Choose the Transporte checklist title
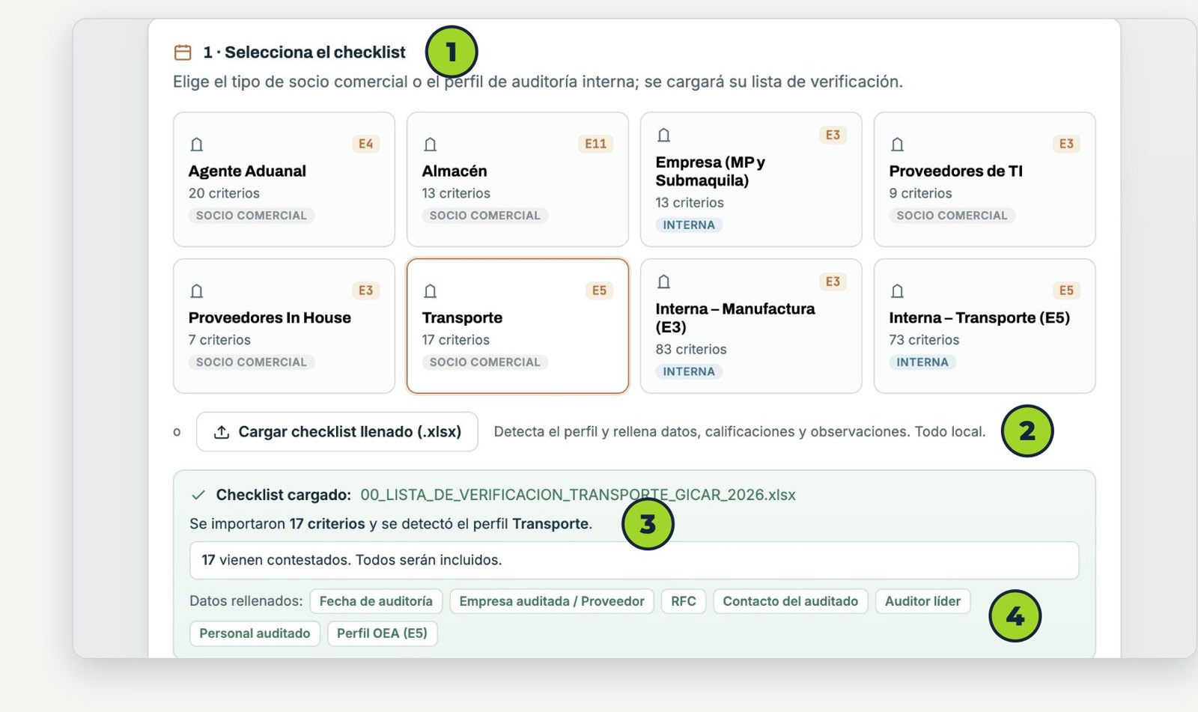 [x=462, y=317]
